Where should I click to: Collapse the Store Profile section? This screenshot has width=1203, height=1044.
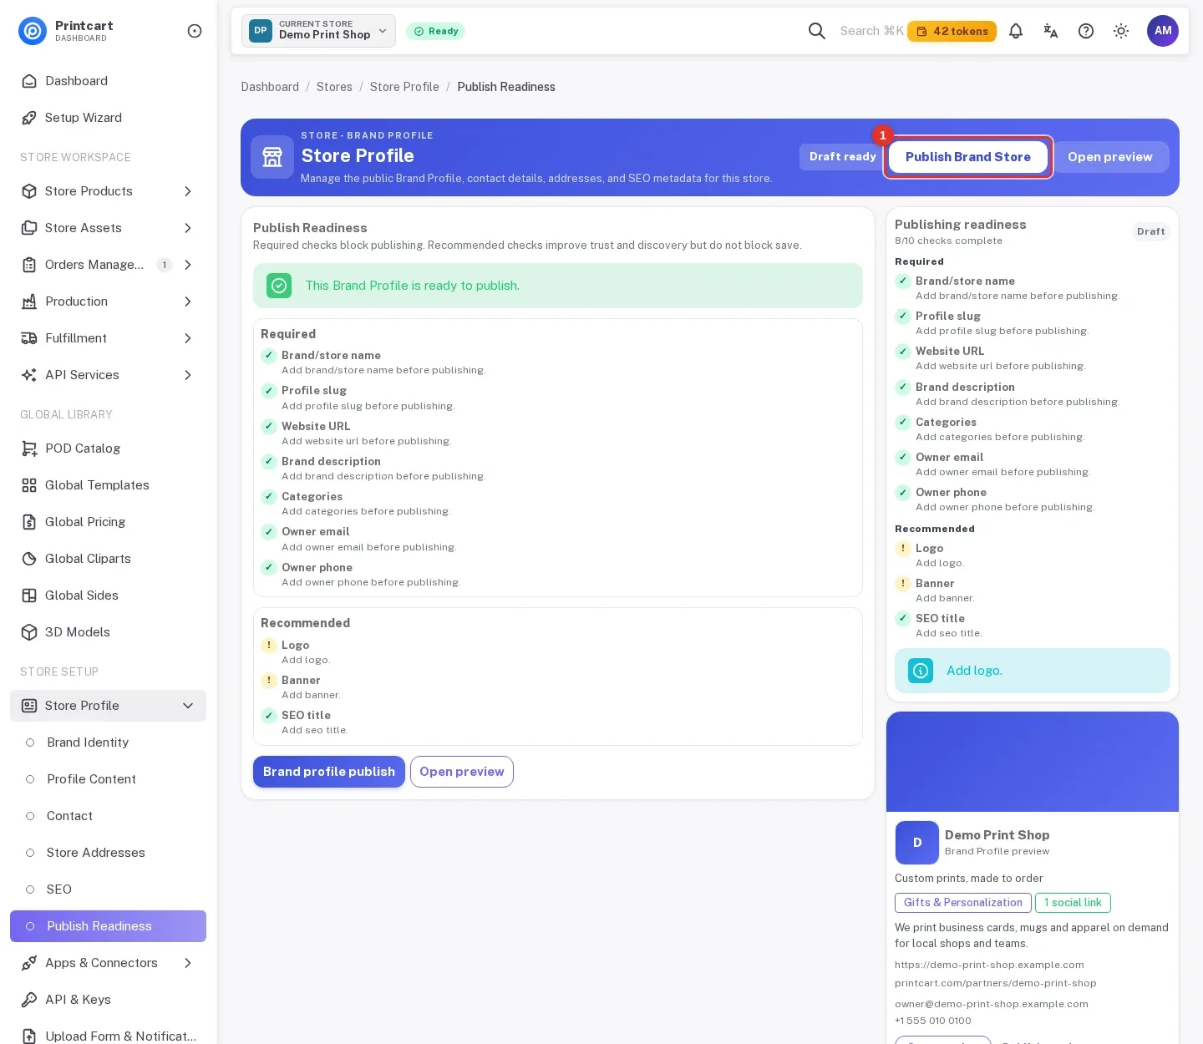188,706
